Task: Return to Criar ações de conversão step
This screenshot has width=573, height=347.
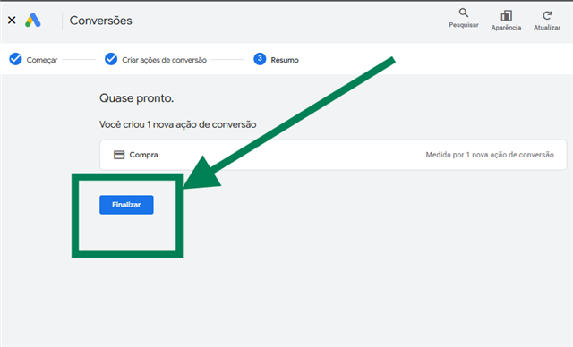Action: [164, 60]
